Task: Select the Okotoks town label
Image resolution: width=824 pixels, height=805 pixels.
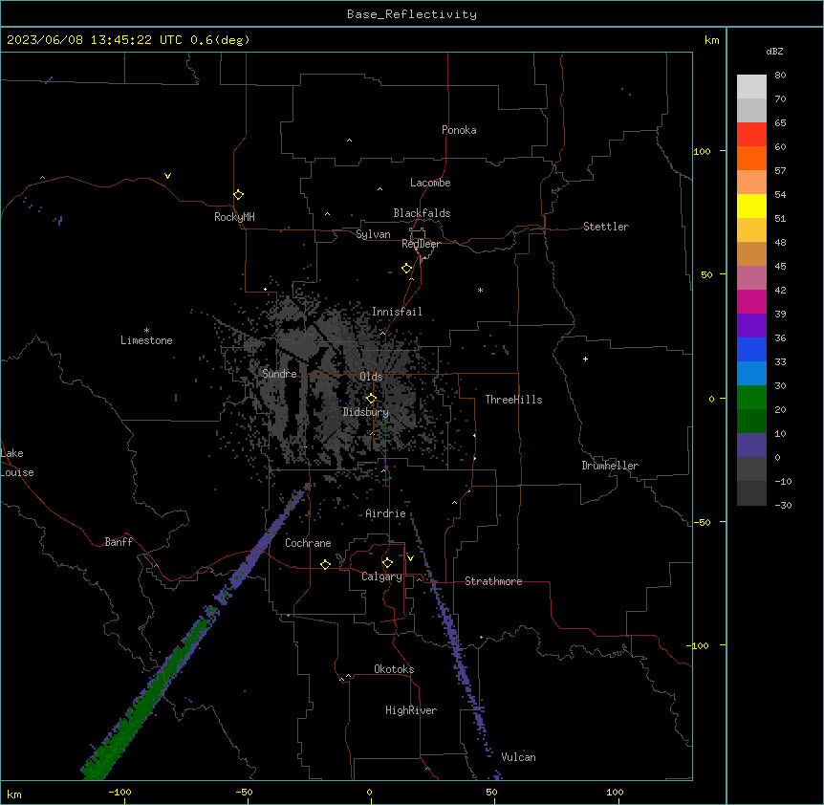Action: 394,669
